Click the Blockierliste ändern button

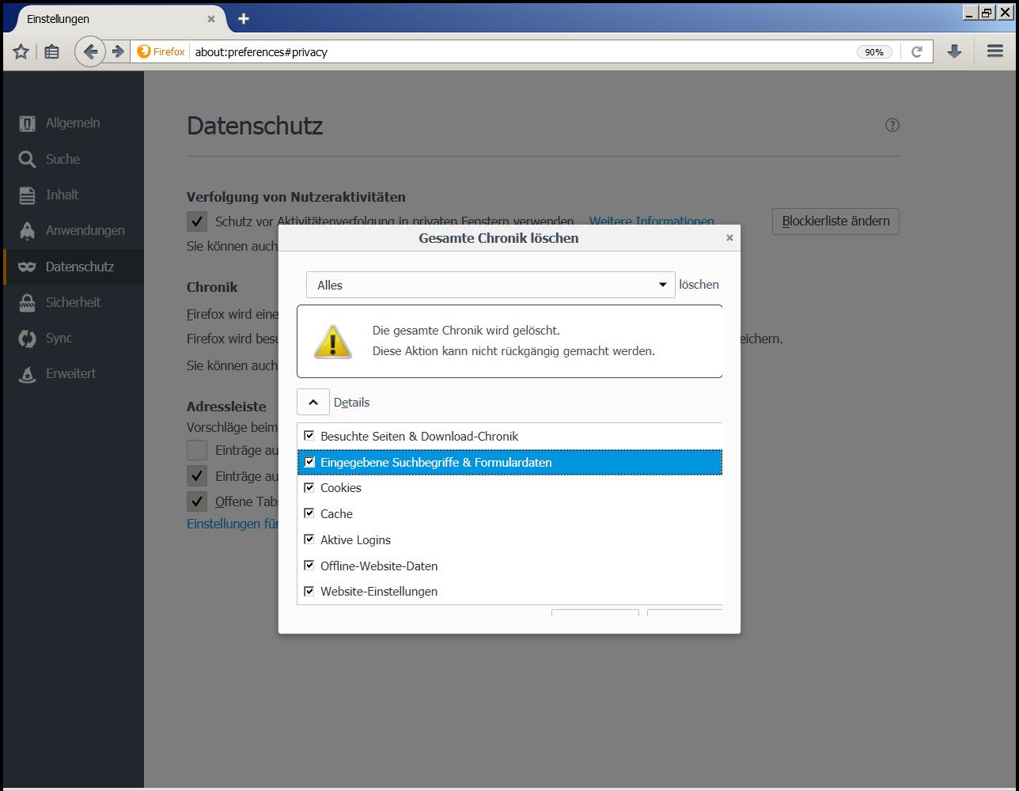coord(835,221)
